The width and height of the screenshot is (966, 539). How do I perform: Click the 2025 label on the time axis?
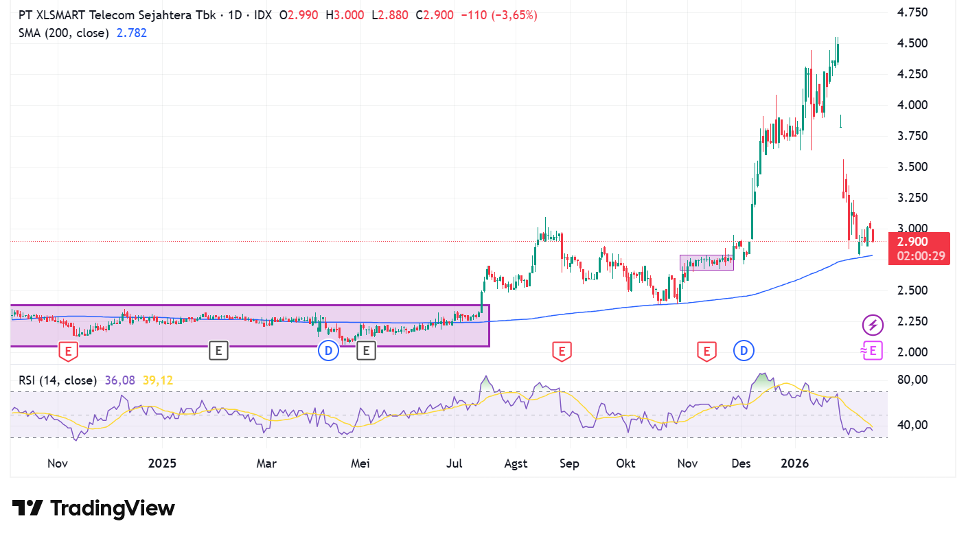pos(162,463)
